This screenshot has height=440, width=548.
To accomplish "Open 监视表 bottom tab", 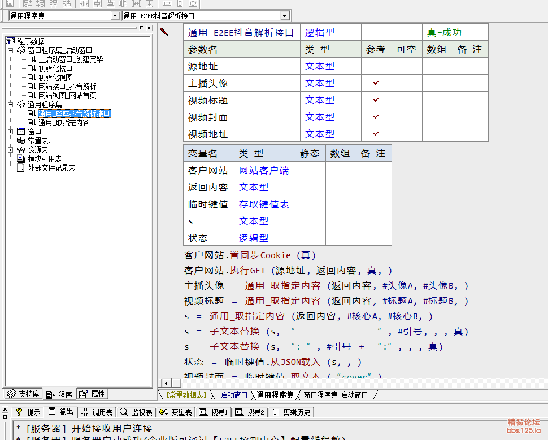I will [x=136, y=412].
